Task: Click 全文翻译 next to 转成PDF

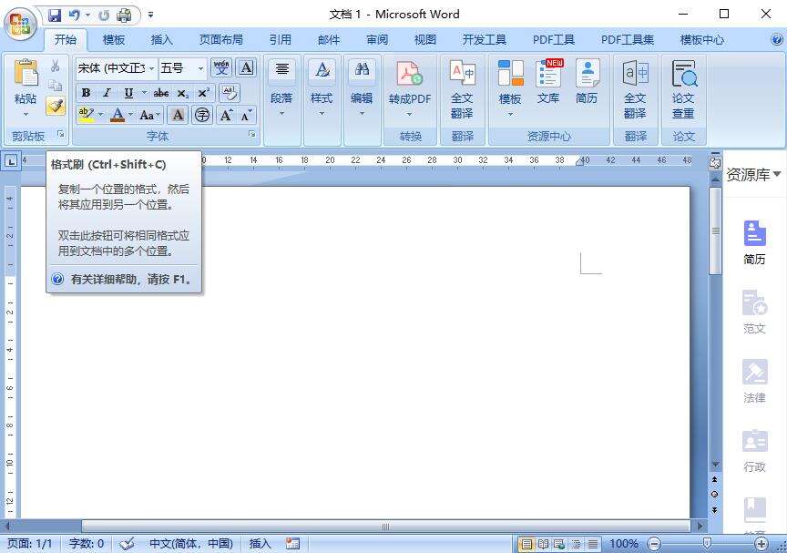Action: [462, 89]
